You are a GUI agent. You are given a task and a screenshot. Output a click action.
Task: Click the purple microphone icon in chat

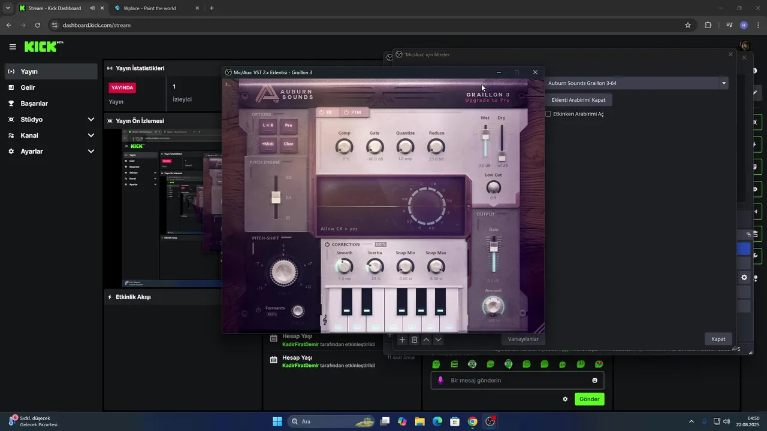(440, 380)
